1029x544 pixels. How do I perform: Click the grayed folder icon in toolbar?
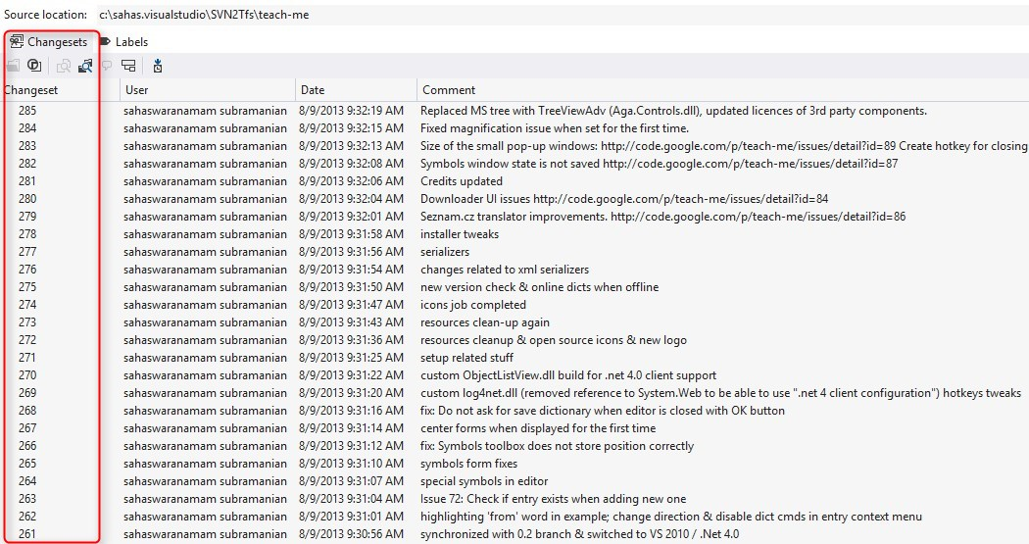tap(13, 66)
